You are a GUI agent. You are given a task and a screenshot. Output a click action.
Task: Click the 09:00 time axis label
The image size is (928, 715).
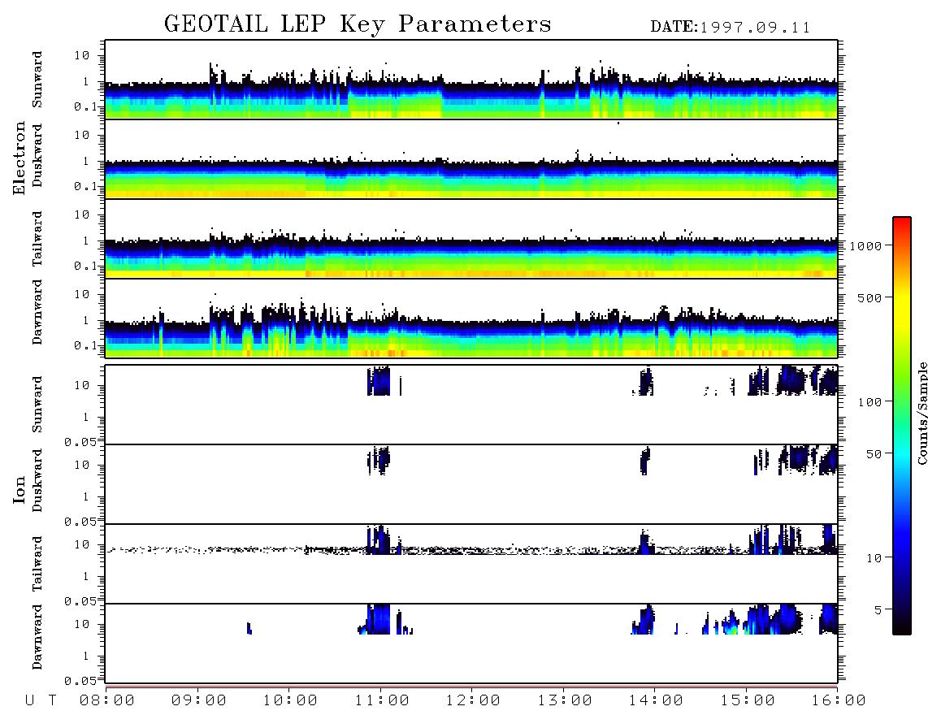click(199, 700)
